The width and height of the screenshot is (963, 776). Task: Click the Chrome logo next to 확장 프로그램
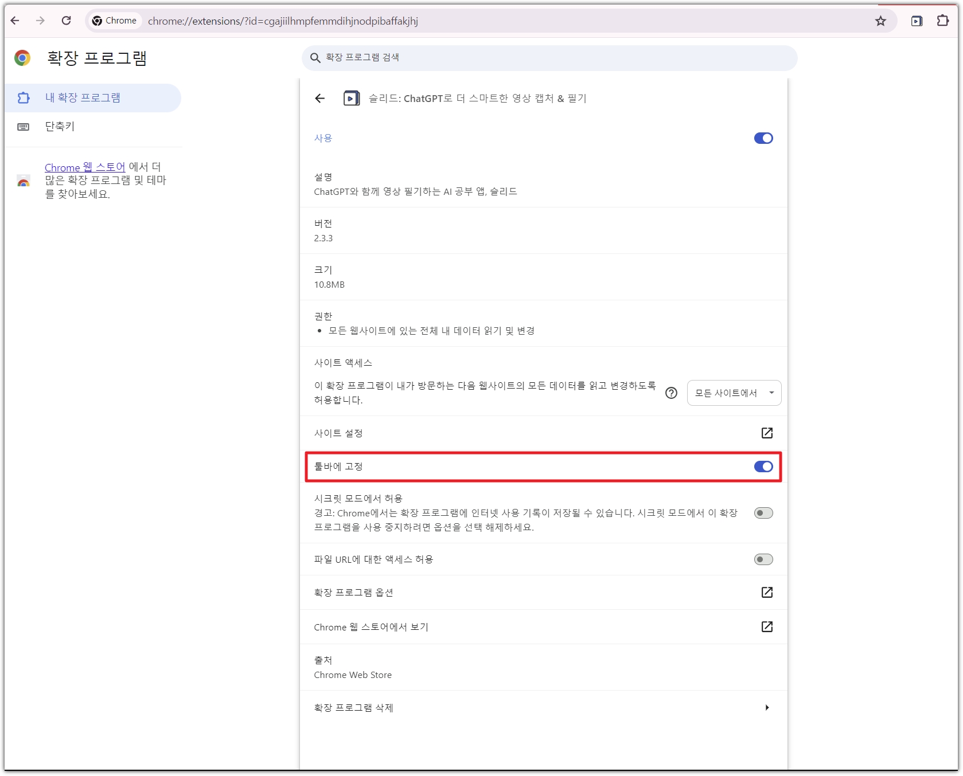tap(22, 57)
